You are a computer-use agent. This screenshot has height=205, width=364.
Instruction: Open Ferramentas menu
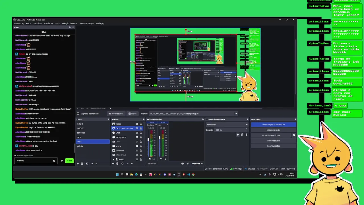point(86,23)
